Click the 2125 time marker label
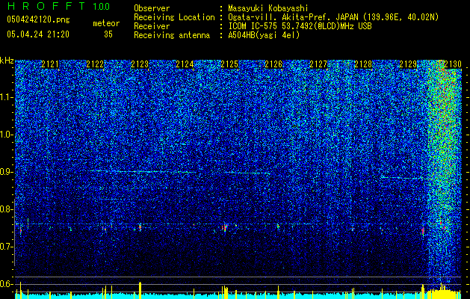Screen dimensions: 470x299 229,64
